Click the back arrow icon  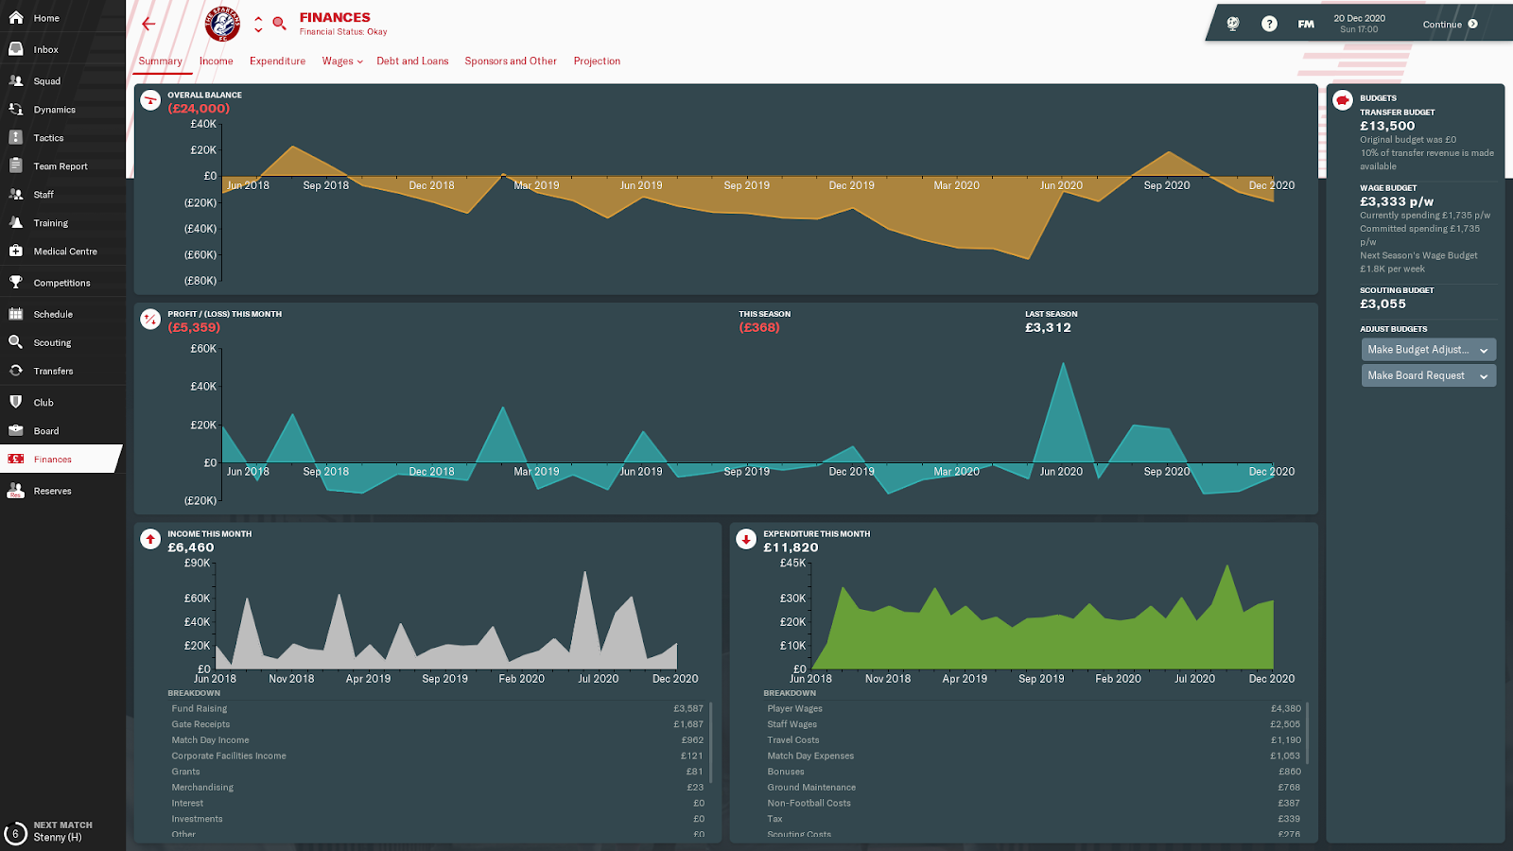pos(148,24)
